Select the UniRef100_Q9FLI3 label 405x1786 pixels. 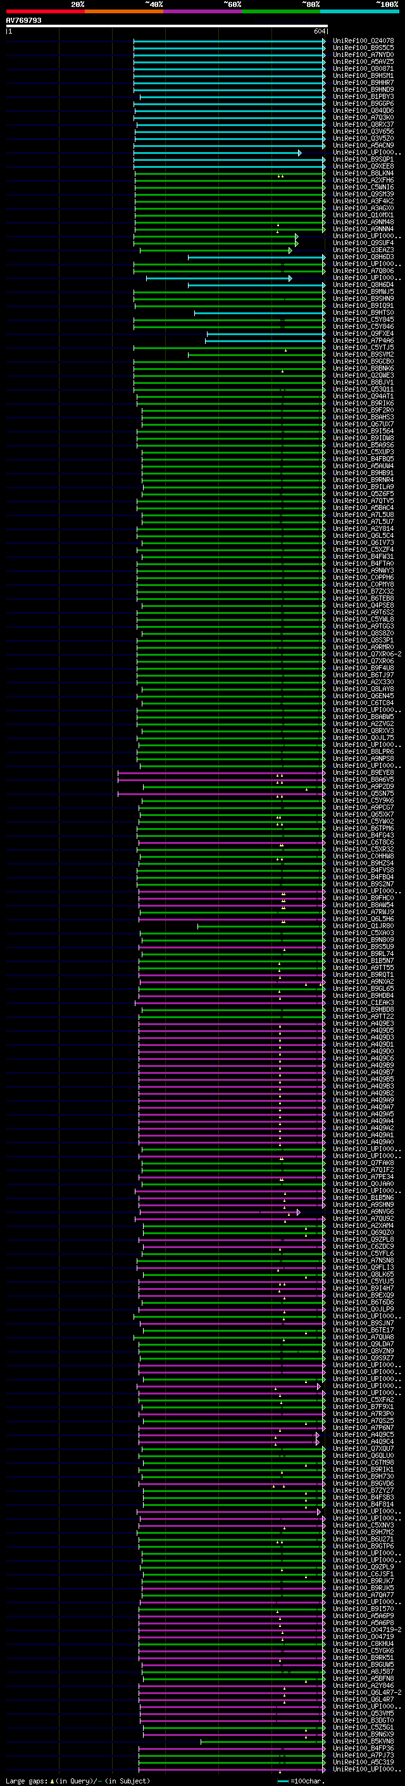[363, 1267]
